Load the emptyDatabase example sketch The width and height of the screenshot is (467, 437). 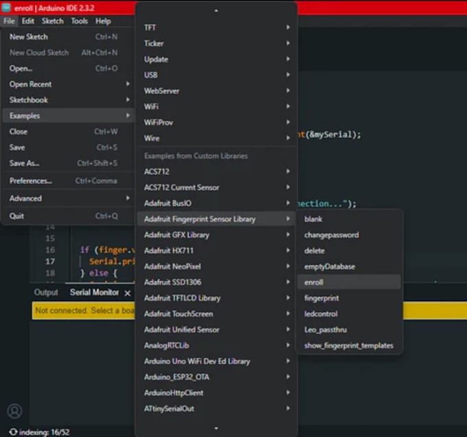[x=349, y=266]
